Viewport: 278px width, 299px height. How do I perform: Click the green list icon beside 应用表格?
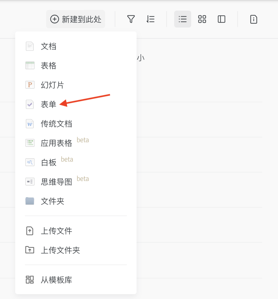(30, 143)
